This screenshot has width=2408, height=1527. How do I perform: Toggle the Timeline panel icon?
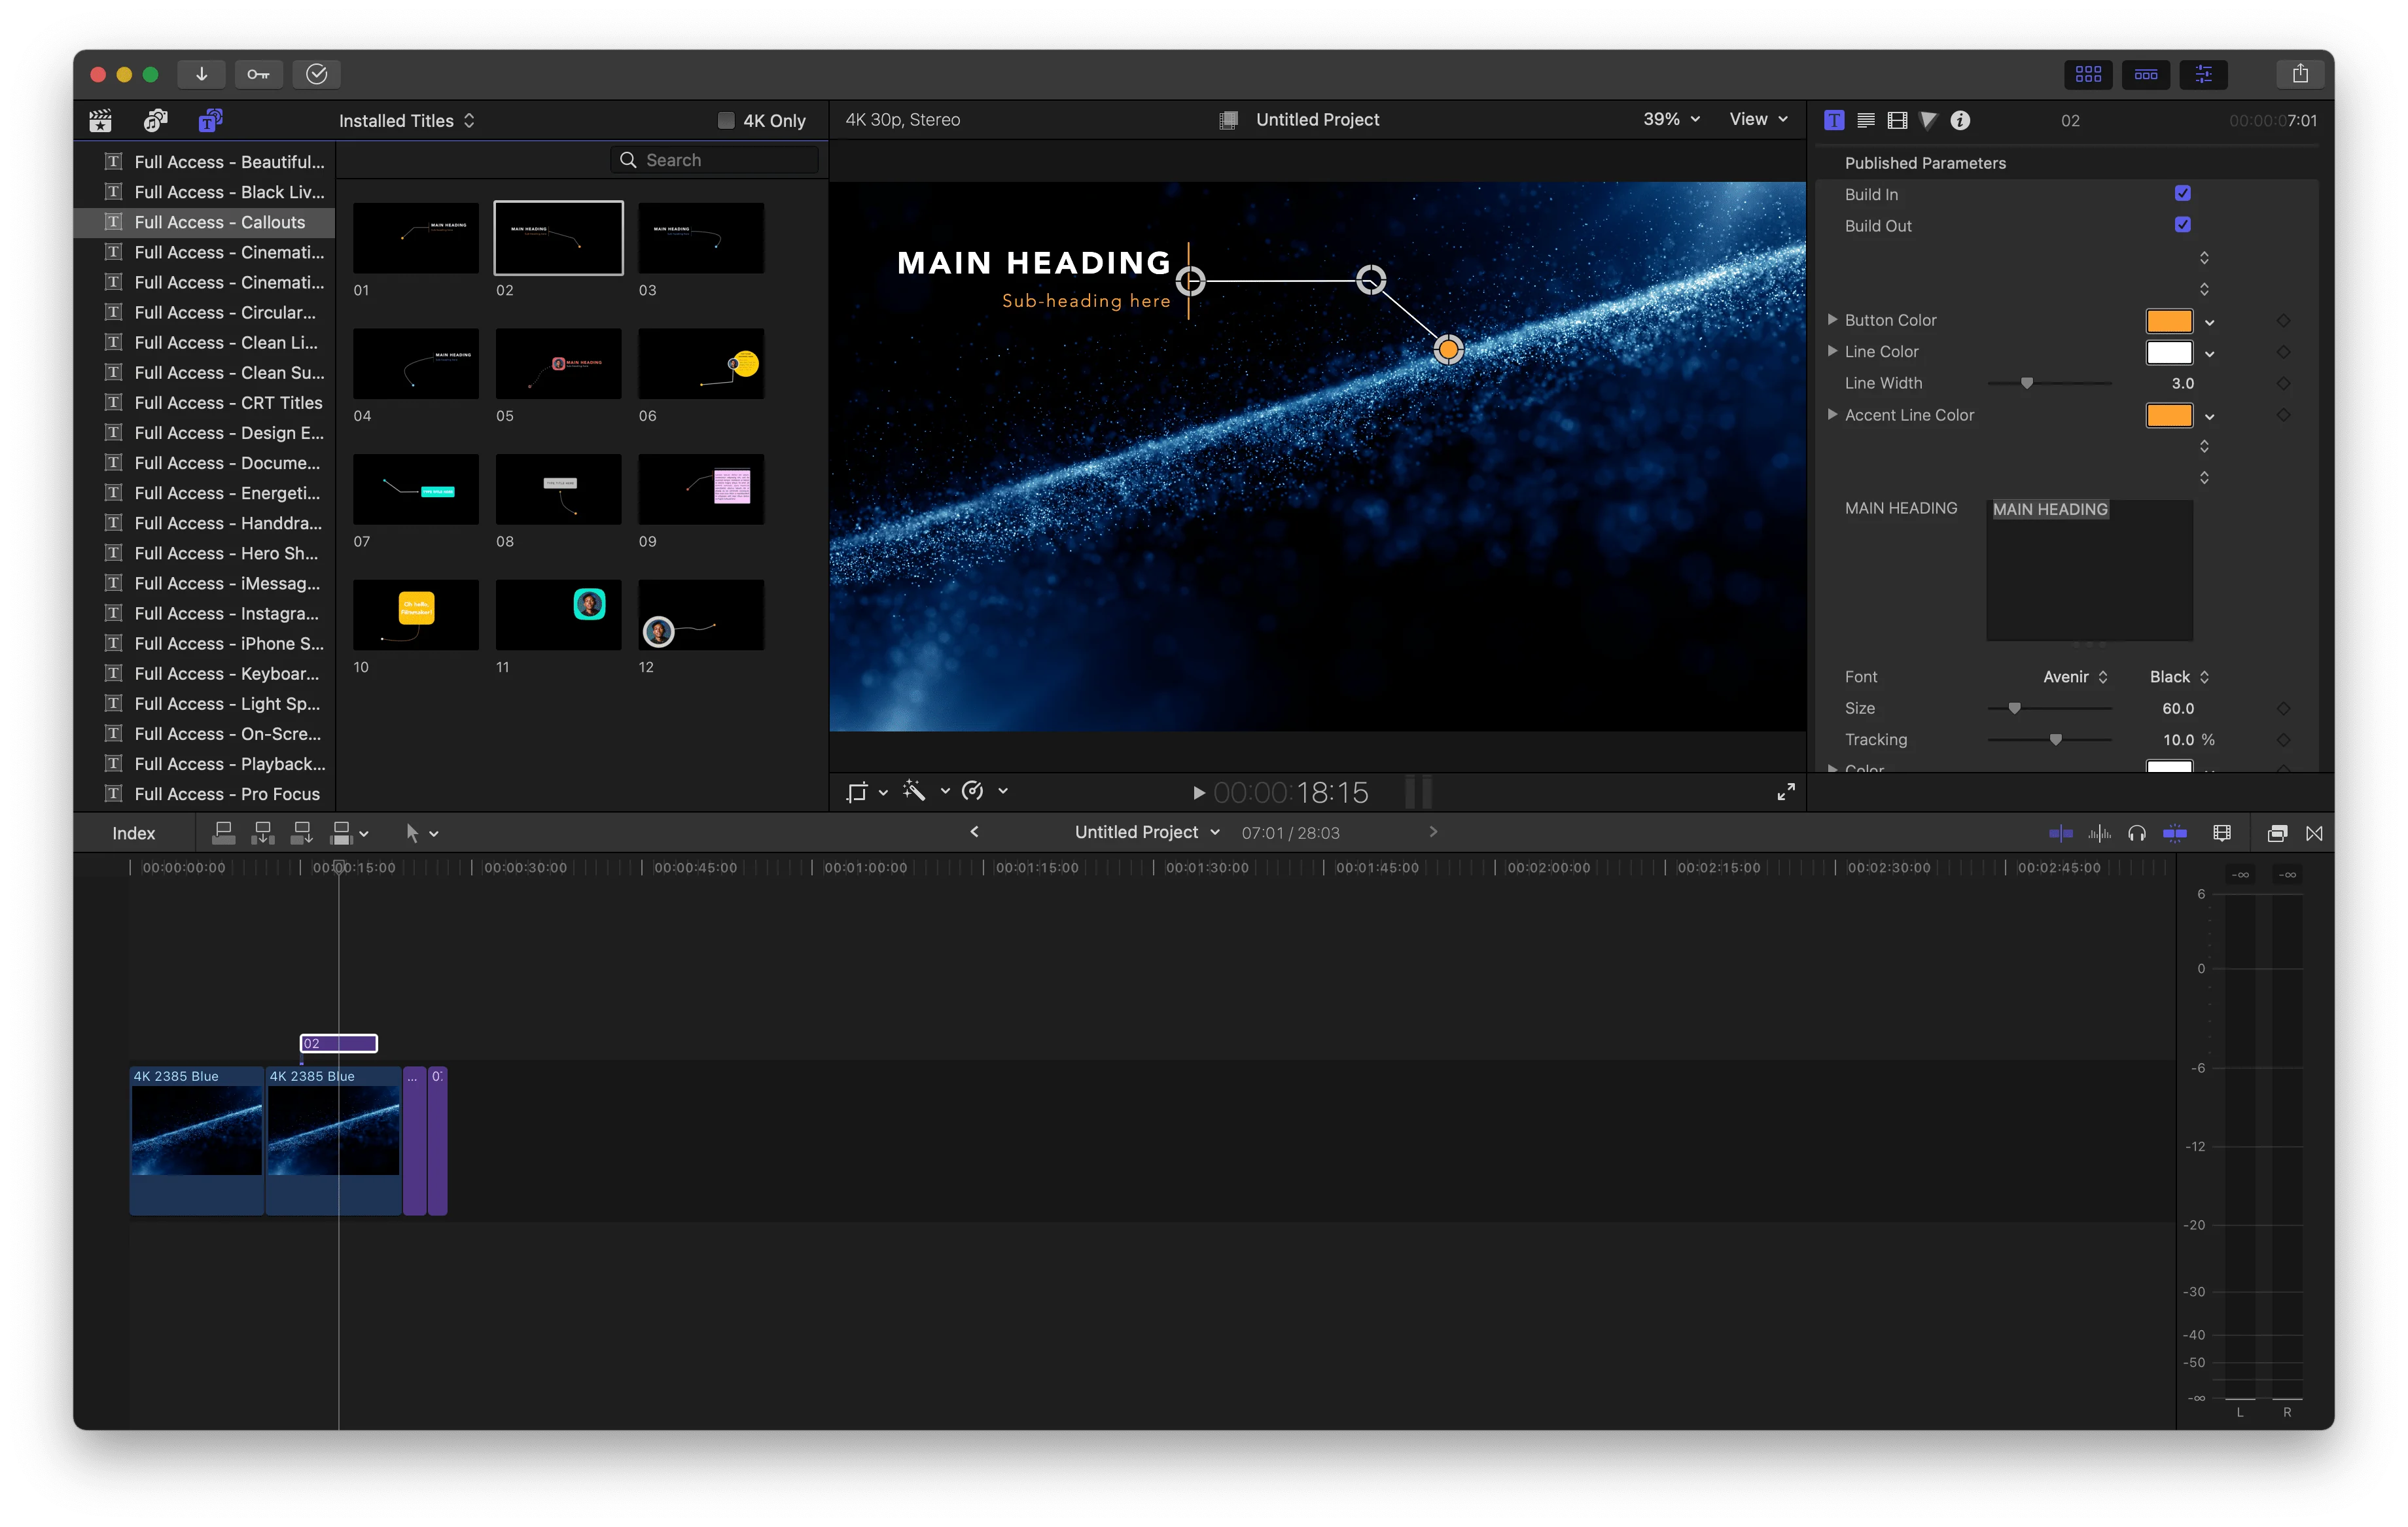2146,74
